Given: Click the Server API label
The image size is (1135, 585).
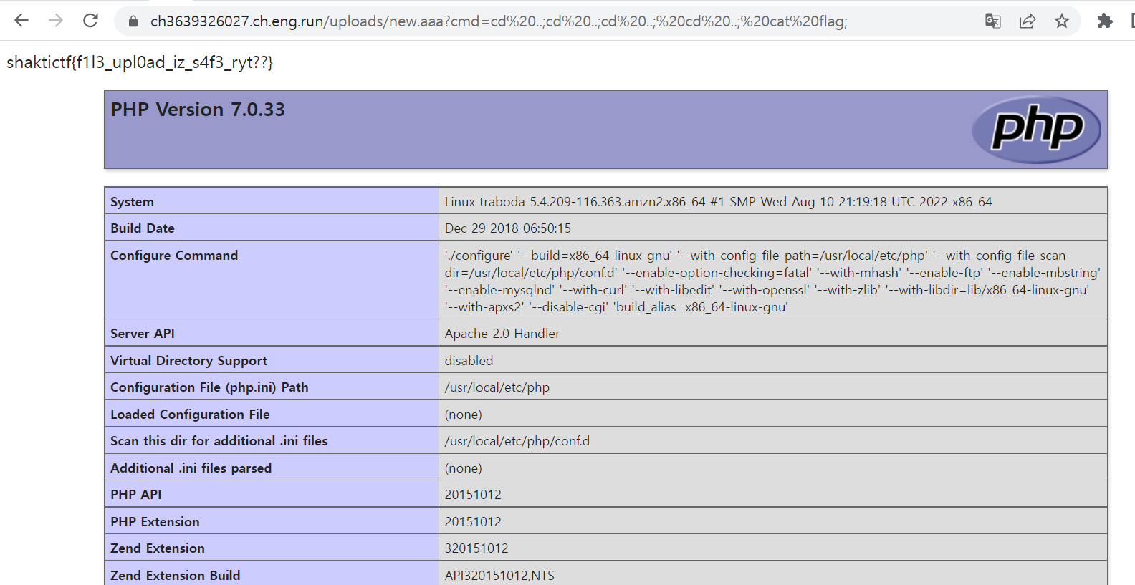Looking at the screenshot, I should [143, 334].
